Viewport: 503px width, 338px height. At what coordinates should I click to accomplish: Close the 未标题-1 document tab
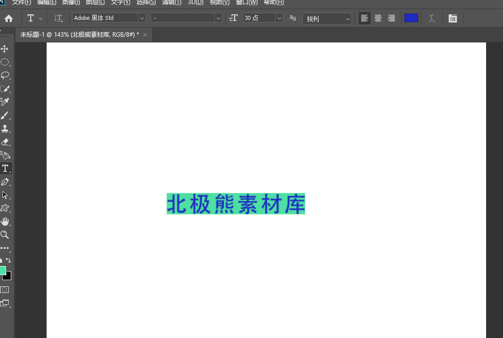pyautogui.click(x=145, y=35)
